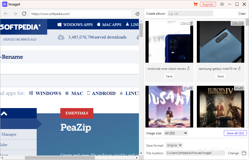Click the URL address bar
Screen dimensions: 249x160
pyautogui.click(x=81, y=14)
